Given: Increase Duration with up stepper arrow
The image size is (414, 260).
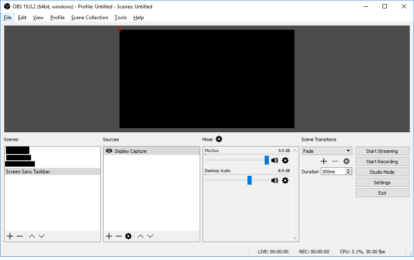Looking at the screenshot, I should coord(349,170).
